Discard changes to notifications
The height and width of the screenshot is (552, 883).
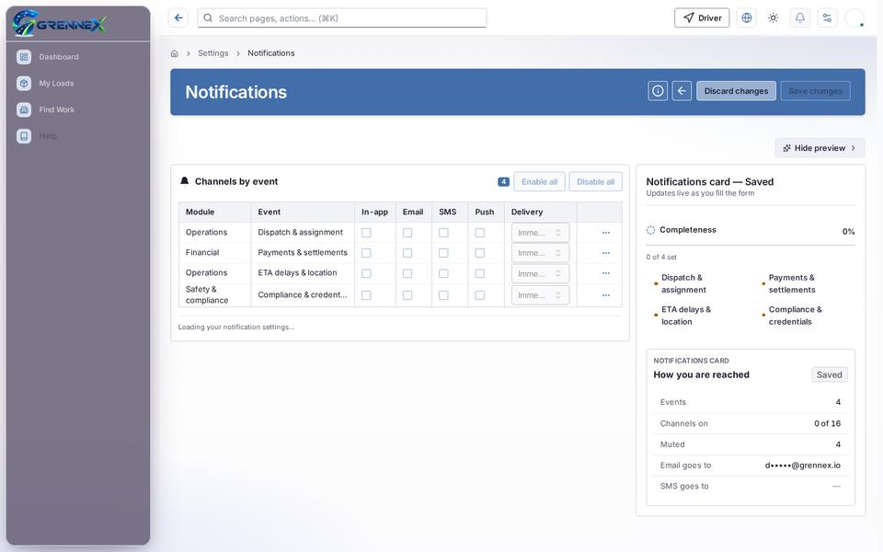(736, 91)
